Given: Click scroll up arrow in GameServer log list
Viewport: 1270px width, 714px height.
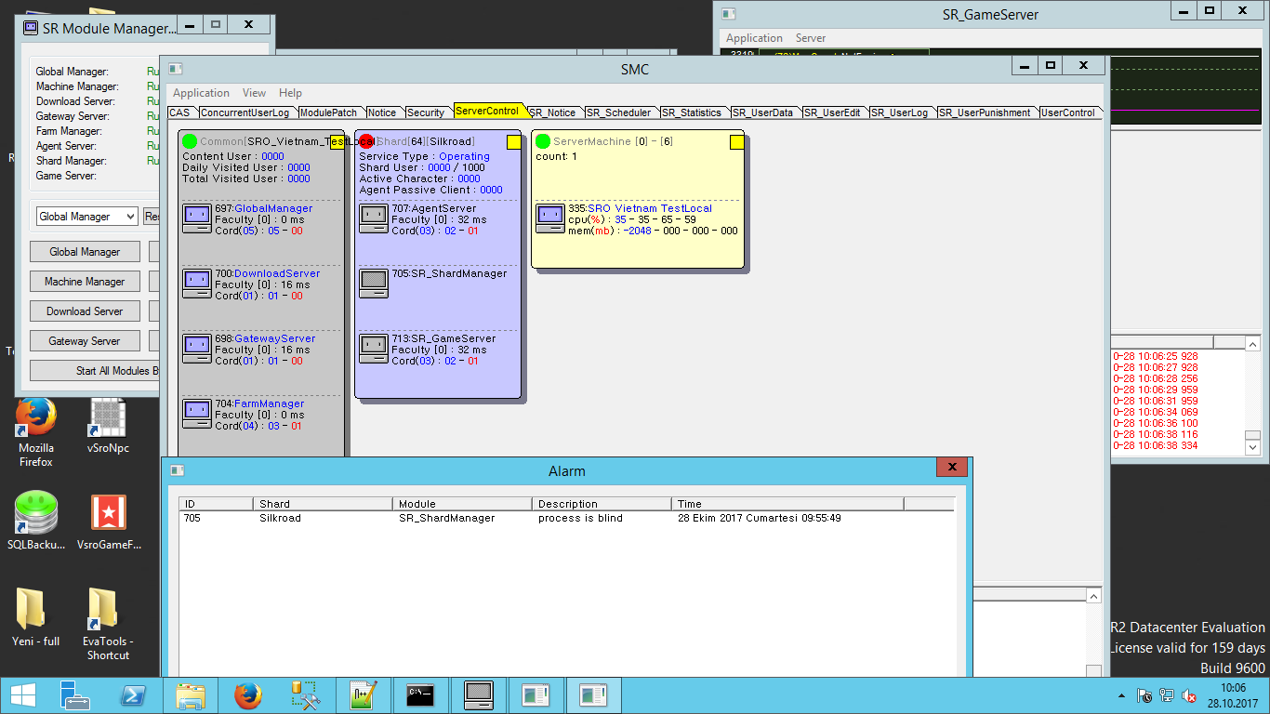Looking at the screenshot, I should tap(1252, 344).
